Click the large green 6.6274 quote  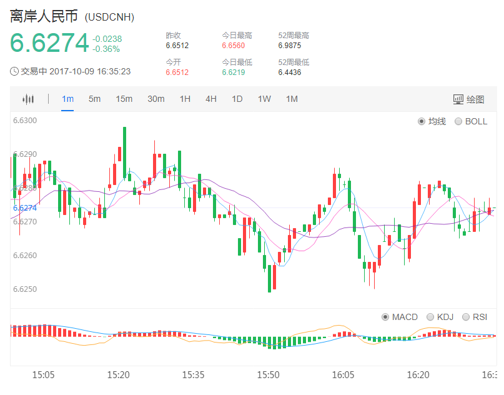[49, 42]
